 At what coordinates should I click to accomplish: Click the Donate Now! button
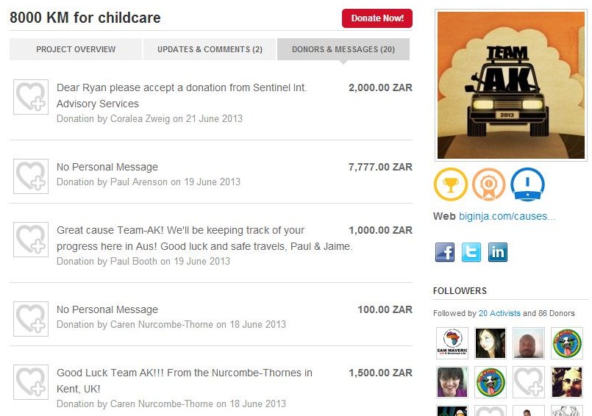(377, 18)
